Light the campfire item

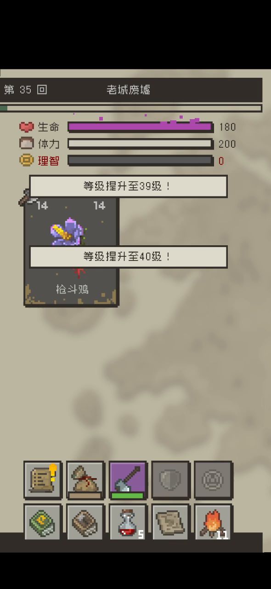point(213,522)
